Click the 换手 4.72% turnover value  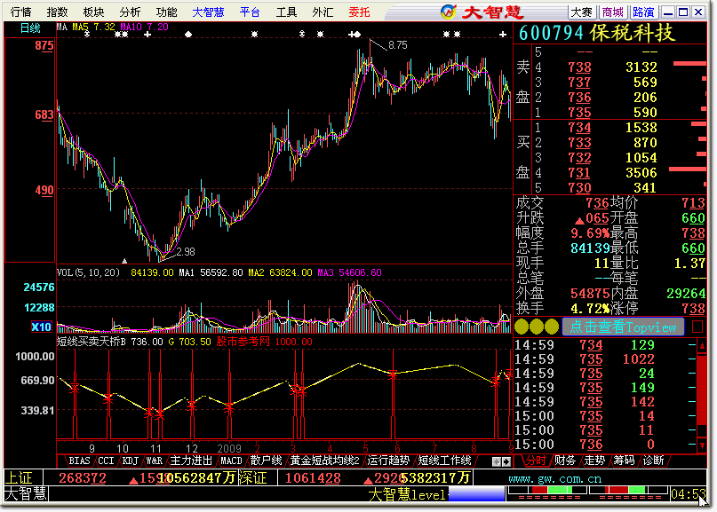point(589,308)
